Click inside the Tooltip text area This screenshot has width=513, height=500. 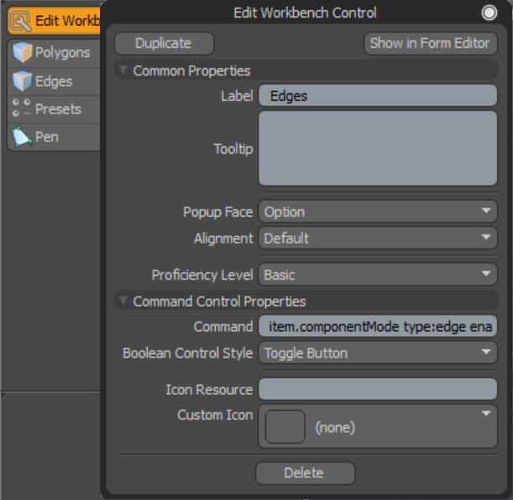tap(377, 148)
